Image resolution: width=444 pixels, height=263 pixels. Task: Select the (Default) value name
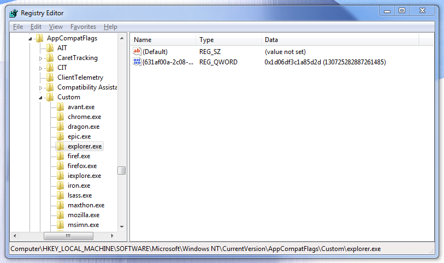(x=155, y=52)
